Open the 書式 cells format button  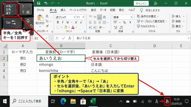(x=178, y=26)
